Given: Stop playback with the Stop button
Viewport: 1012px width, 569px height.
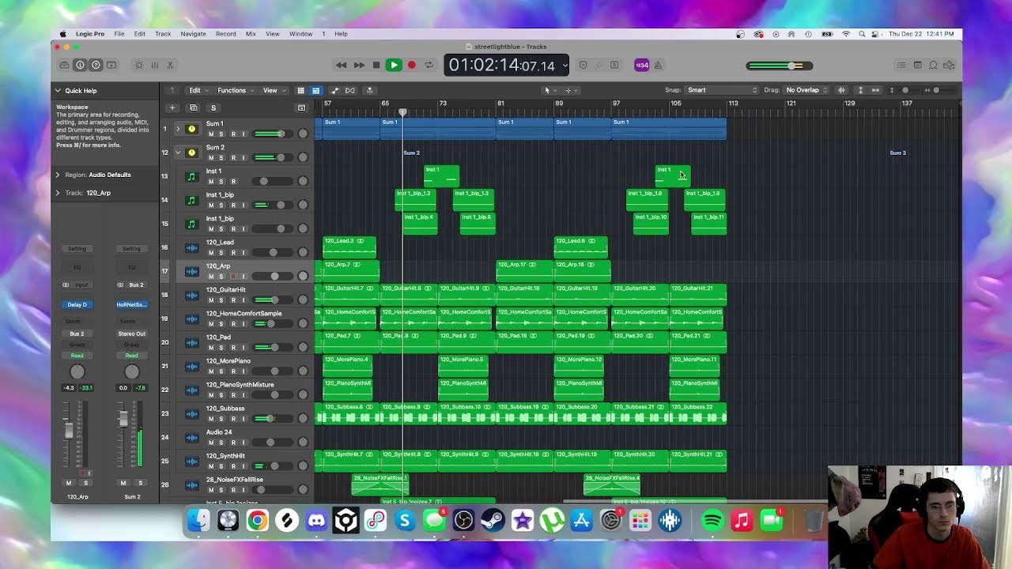Looking at the screenshot, I should (376, 65).
